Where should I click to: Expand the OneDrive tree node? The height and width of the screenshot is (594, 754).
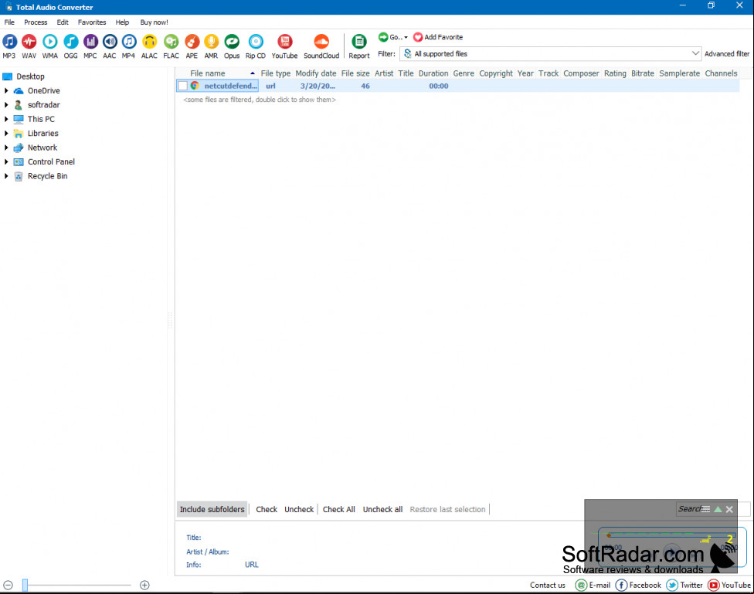tap(6, 90)
